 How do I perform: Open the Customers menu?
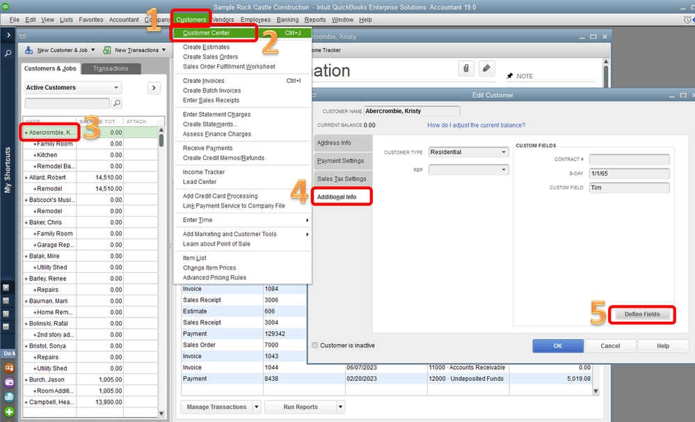point(191,19)
